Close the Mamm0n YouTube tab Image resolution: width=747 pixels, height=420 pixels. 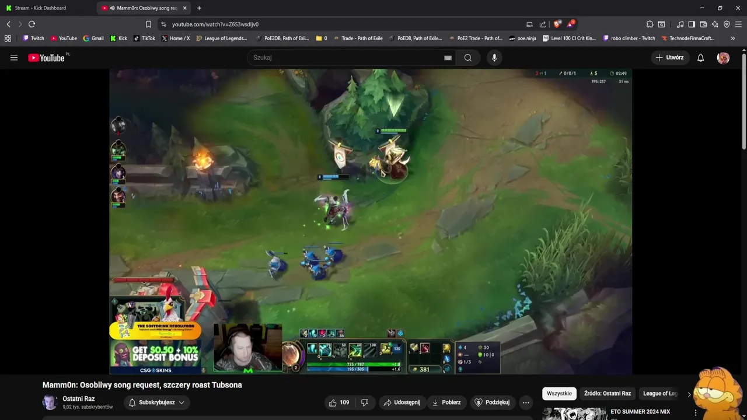point(185,8)
